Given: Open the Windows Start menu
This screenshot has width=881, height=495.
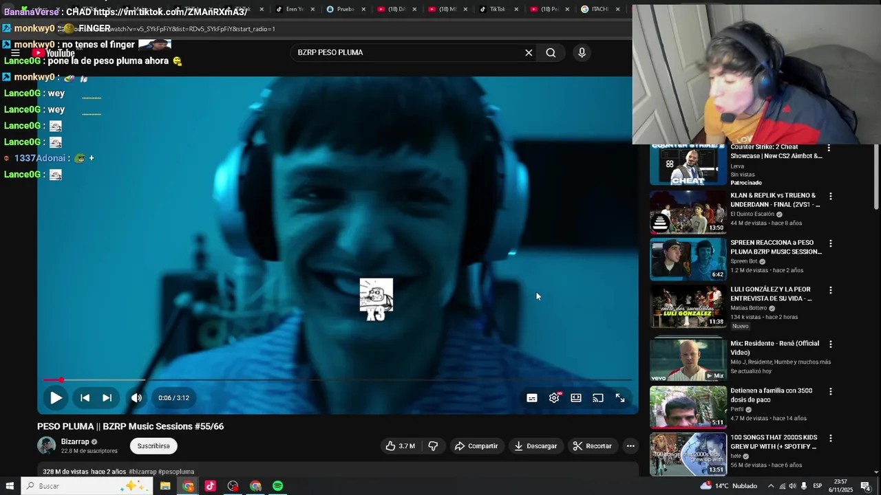Looking at the screenshot, I should click(x=10, y=486).
